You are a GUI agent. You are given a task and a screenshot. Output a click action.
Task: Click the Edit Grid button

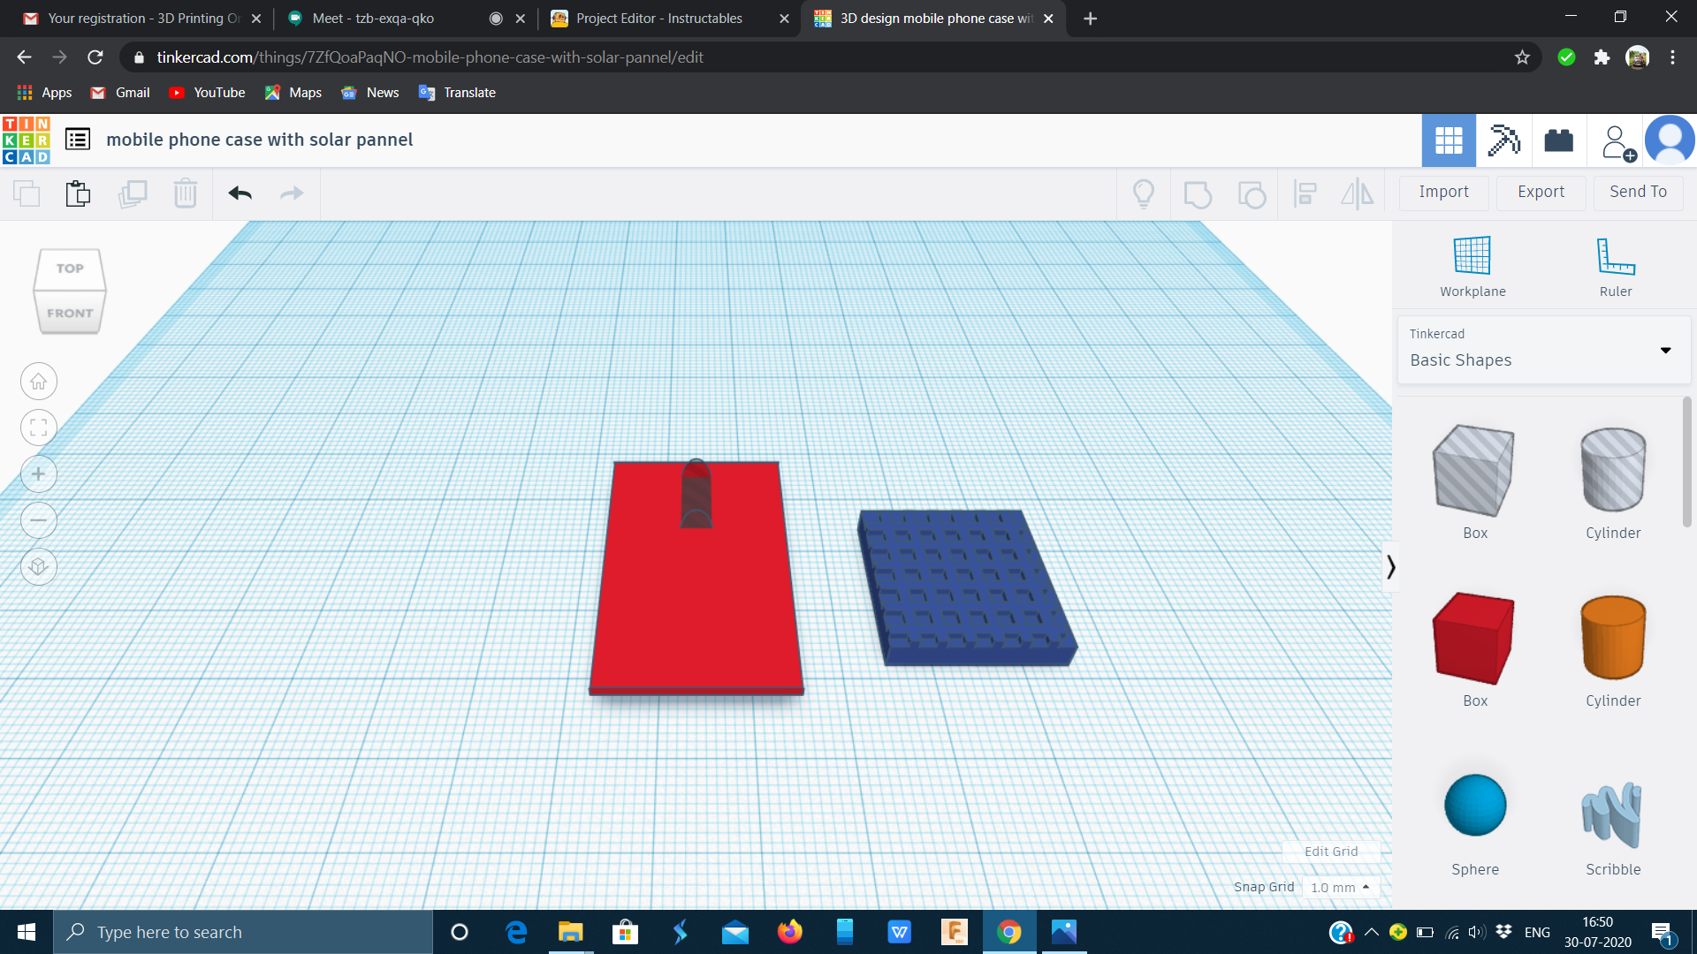pos(1330,852)
